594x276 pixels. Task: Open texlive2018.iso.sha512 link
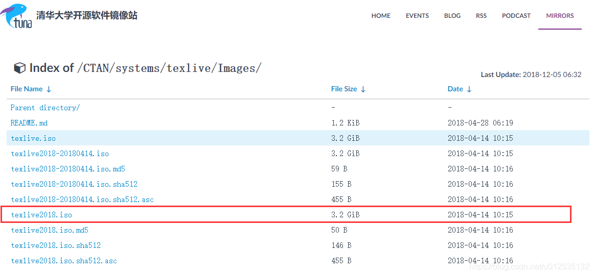pyautogui.click(x=56, y=245)
